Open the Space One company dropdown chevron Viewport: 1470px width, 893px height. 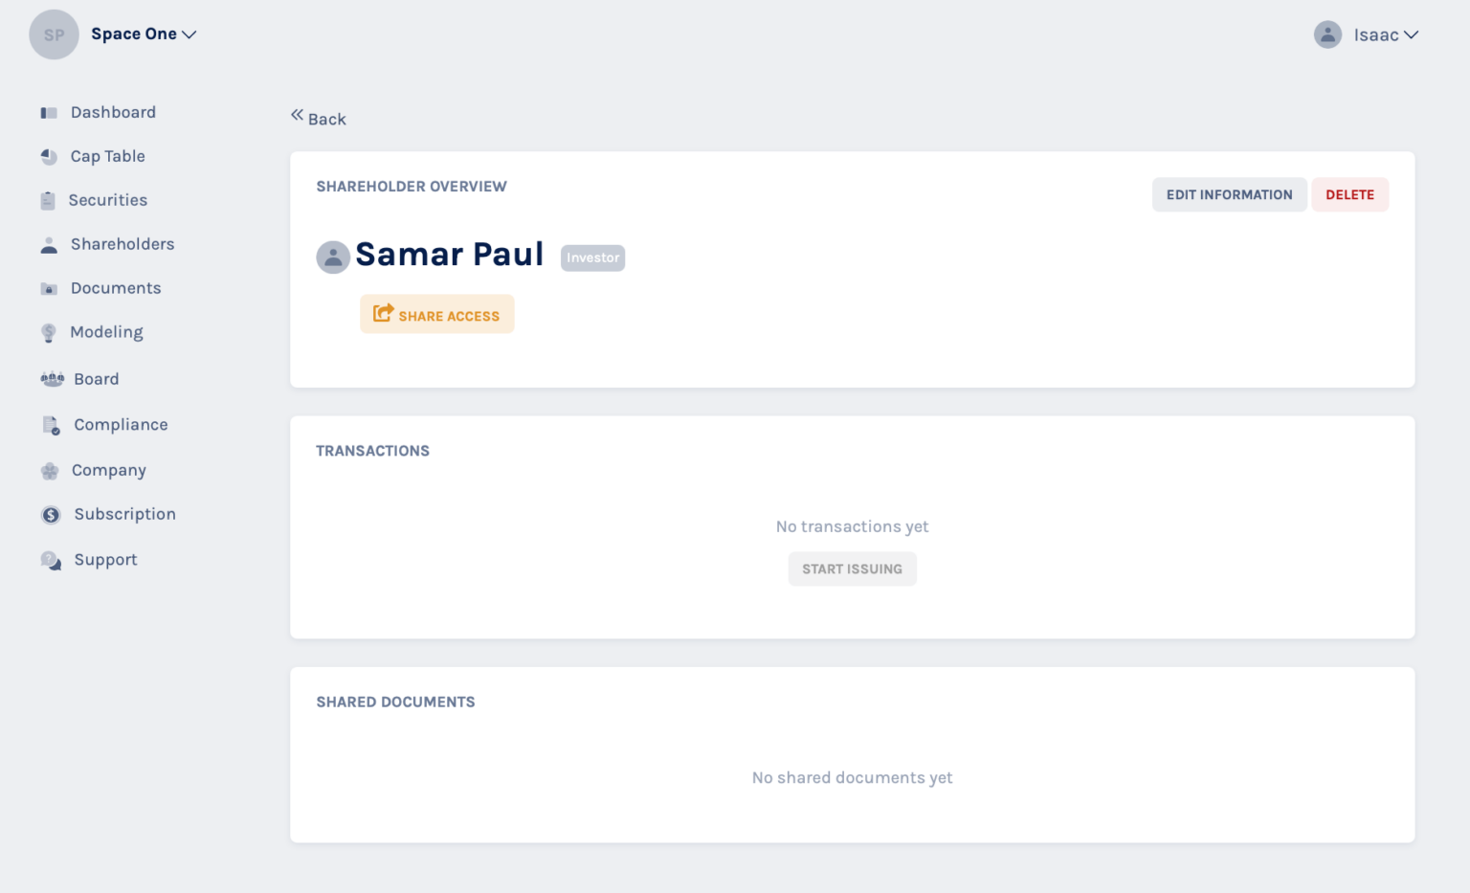[189, 34]
